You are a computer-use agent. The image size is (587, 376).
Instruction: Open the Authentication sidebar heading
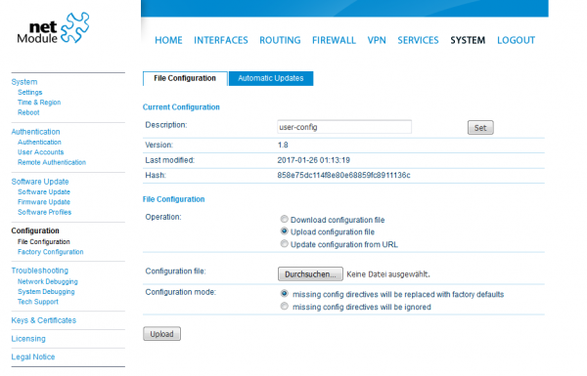(35, 132)
